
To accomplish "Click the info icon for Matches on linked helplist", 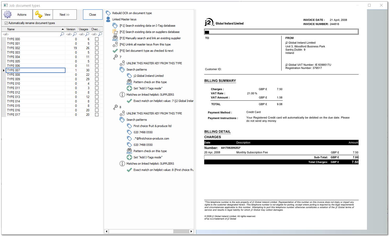I will tap(122, 95).
